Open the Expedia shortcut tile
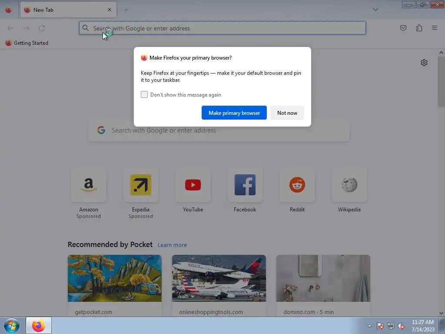The width and height of the screenshot is (445, 334). (x=141, y=185)
